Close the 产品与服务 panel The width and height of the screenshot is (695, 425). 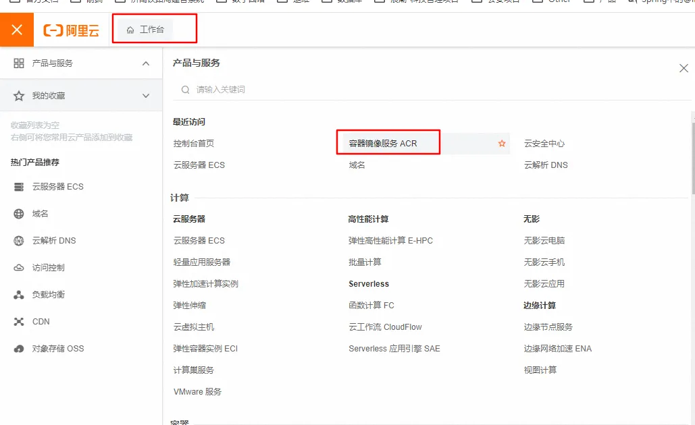684,68
